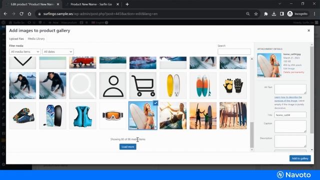Click the attachment details preview image

269,65
